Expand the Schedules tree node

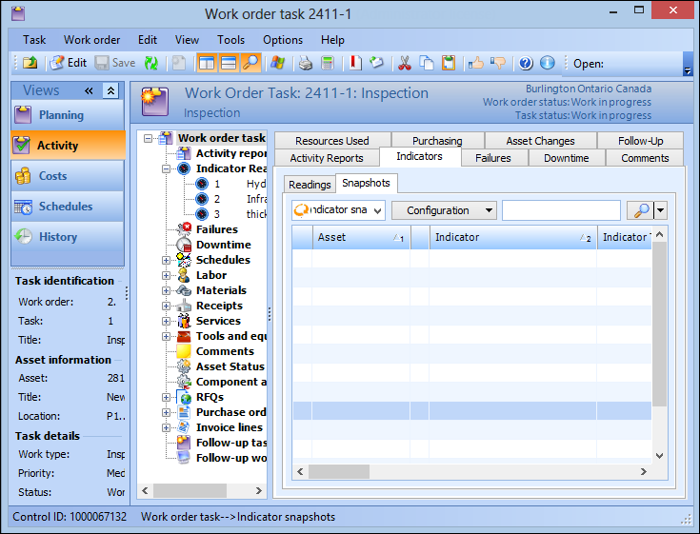coord(167,260)
